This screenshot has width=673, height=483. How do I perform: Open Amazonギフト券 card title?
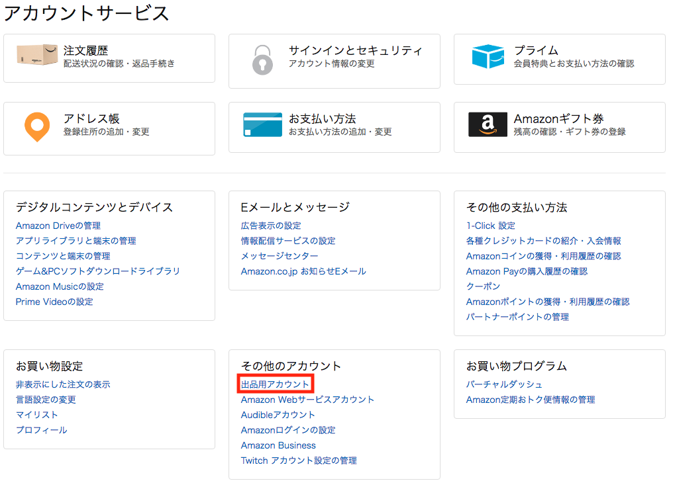559,118
